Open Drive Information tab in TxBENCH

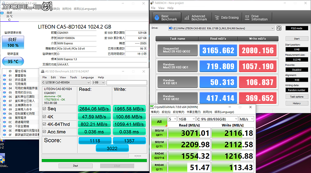click(x=257, y=18)
